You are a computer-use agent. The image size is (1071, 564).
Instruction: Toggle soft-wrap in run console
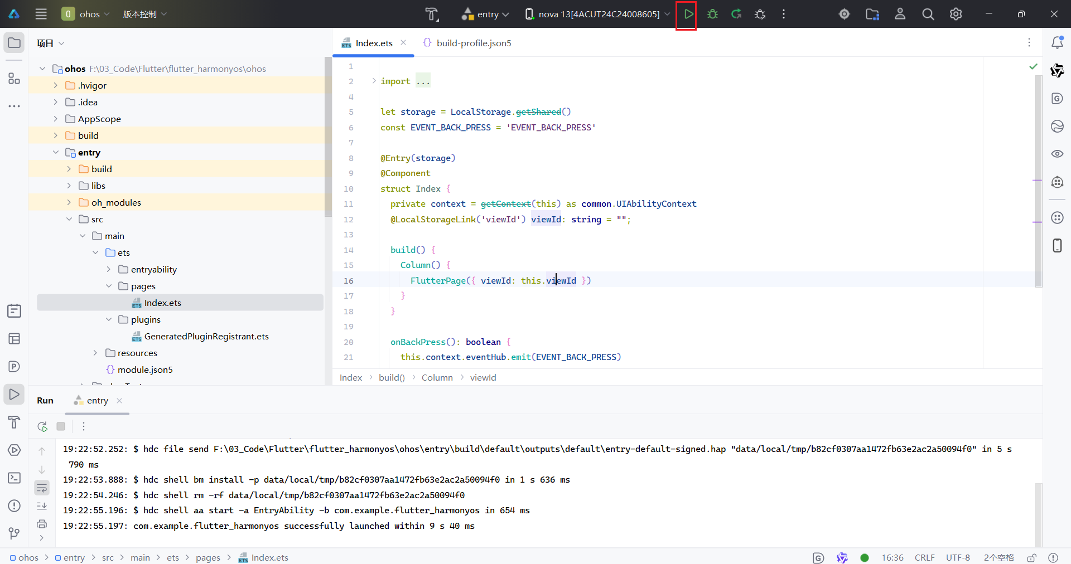click(x=42, y=488)
